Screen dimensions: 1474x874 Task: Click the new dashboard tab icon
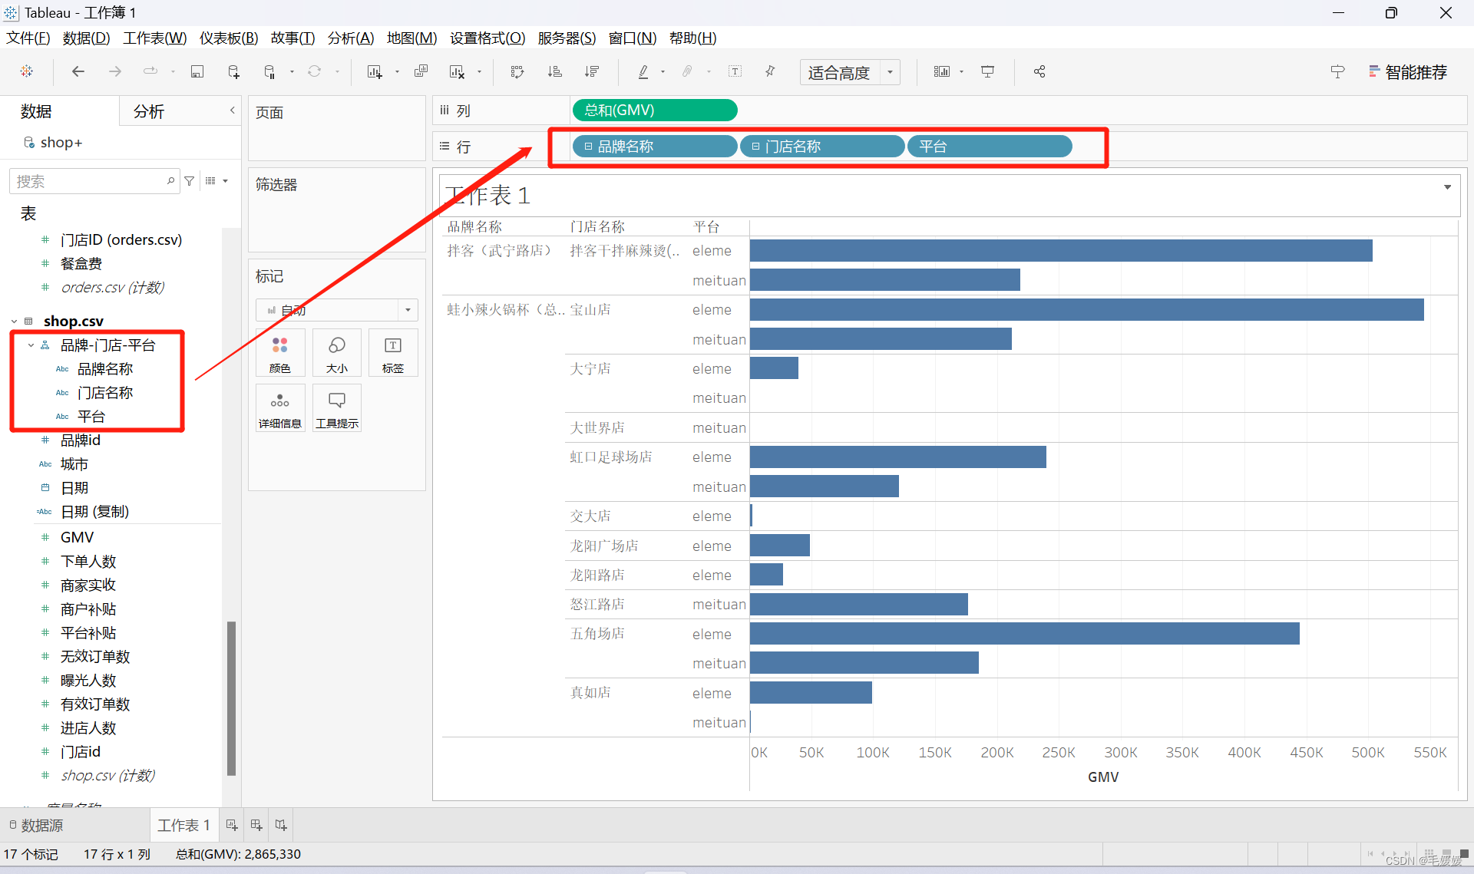tap(256, 825)
